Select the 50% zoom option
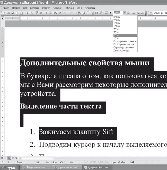This screenshot has width=167, height=170. (x=125, y=32)
